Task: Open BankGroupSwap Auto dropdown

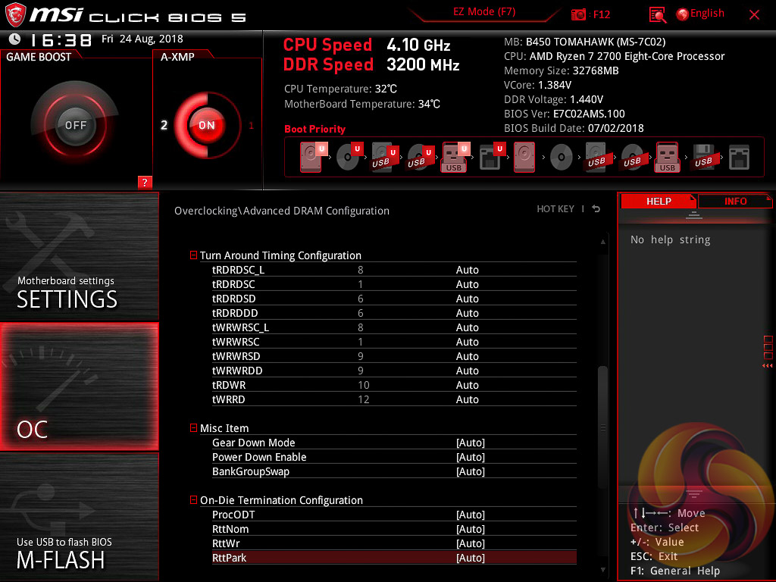Action: point(470,471)
